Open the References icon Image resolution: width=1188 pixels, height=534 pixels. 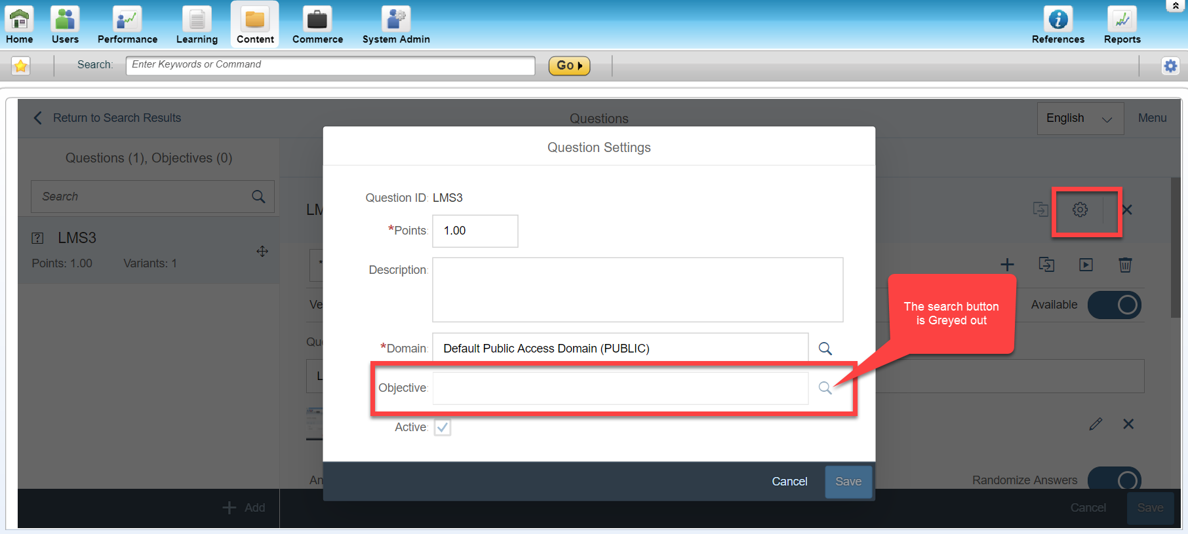pos(1058,19)
